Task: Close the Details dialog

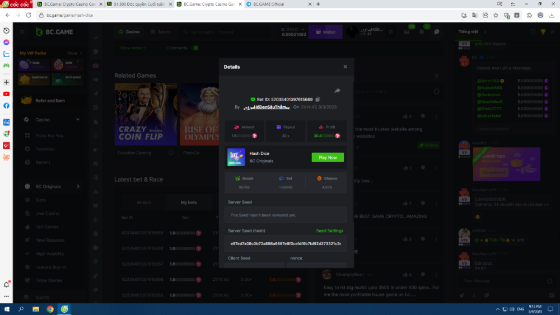Action: (x=345, y=67)
